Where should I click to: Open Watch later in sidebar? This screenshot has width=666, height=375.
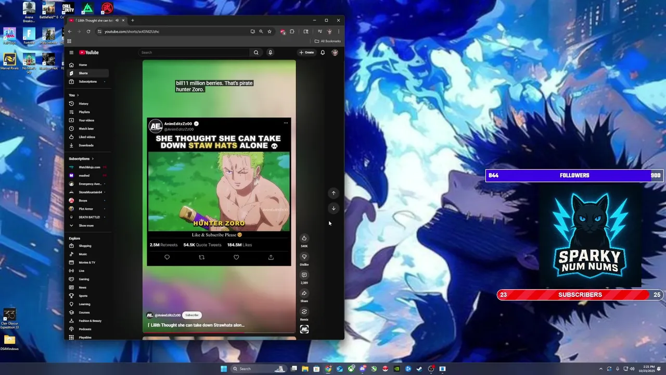point(87,129)
